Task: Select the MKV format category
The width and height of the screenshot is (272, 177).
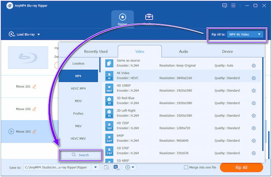Action: 78,126
